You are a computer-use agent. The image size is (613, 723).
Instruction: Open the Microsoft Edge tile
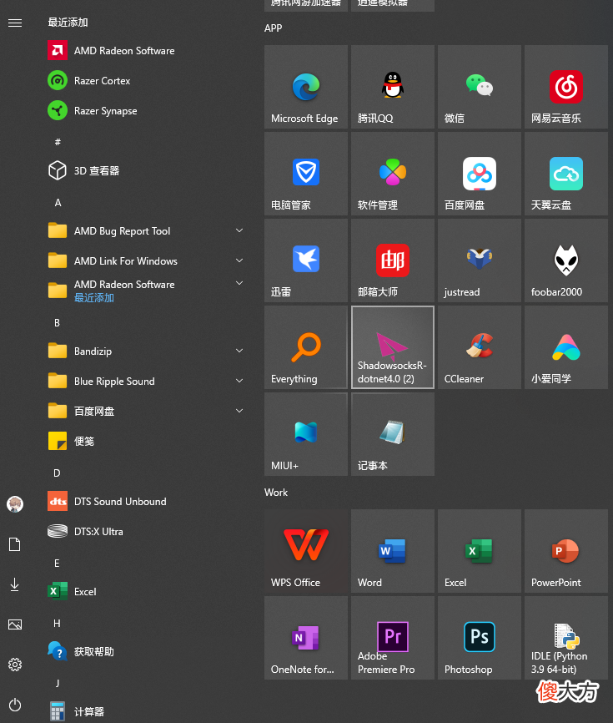[x=306, y=87]
